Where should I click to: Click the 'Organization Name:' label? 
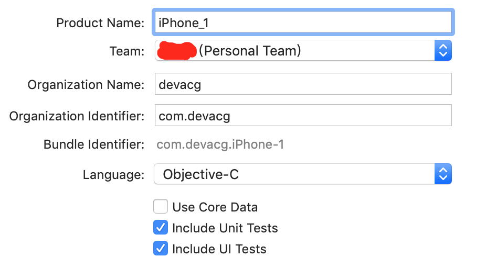86,84
